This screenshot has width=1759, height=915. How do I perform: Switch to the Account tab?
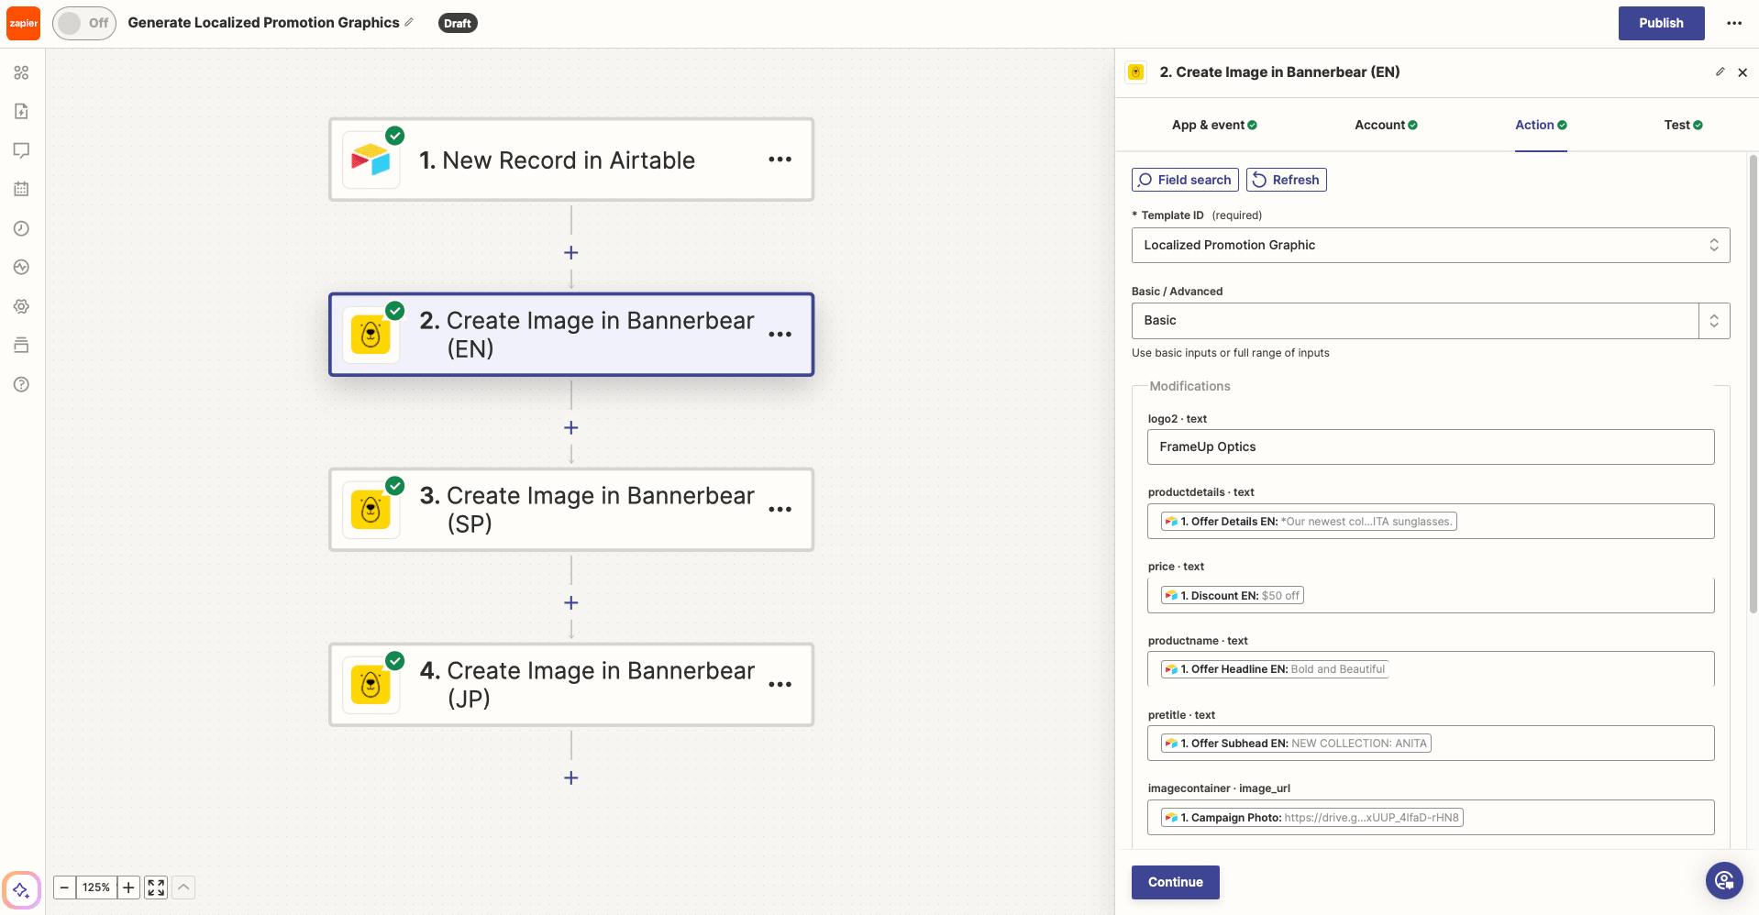tap(1384, 125)
